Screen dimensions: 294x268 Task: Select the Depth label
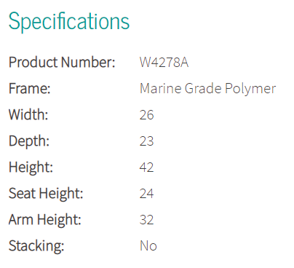point(29,141)
